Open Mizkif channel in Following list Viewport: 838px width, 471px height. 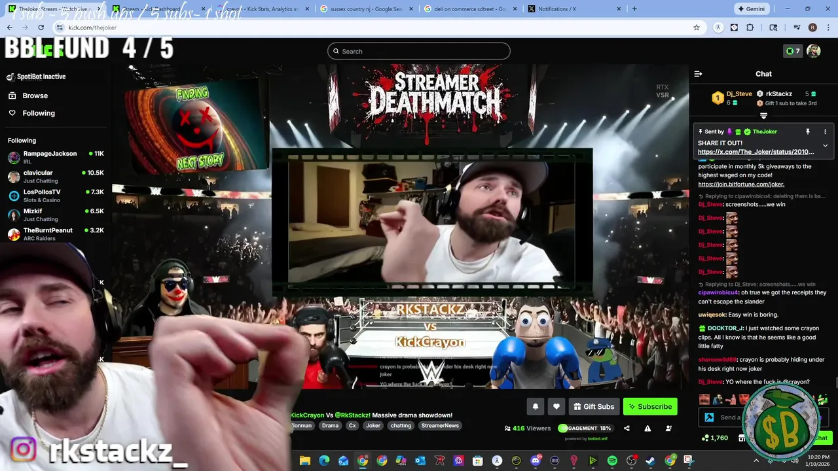point(55,215)
